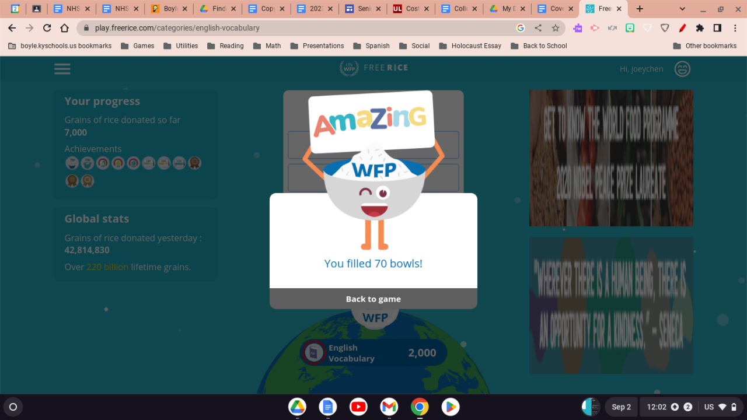747x420 pixels.
Task: Bookmark this page with the star icon
Action: click(x=556, y=28)
